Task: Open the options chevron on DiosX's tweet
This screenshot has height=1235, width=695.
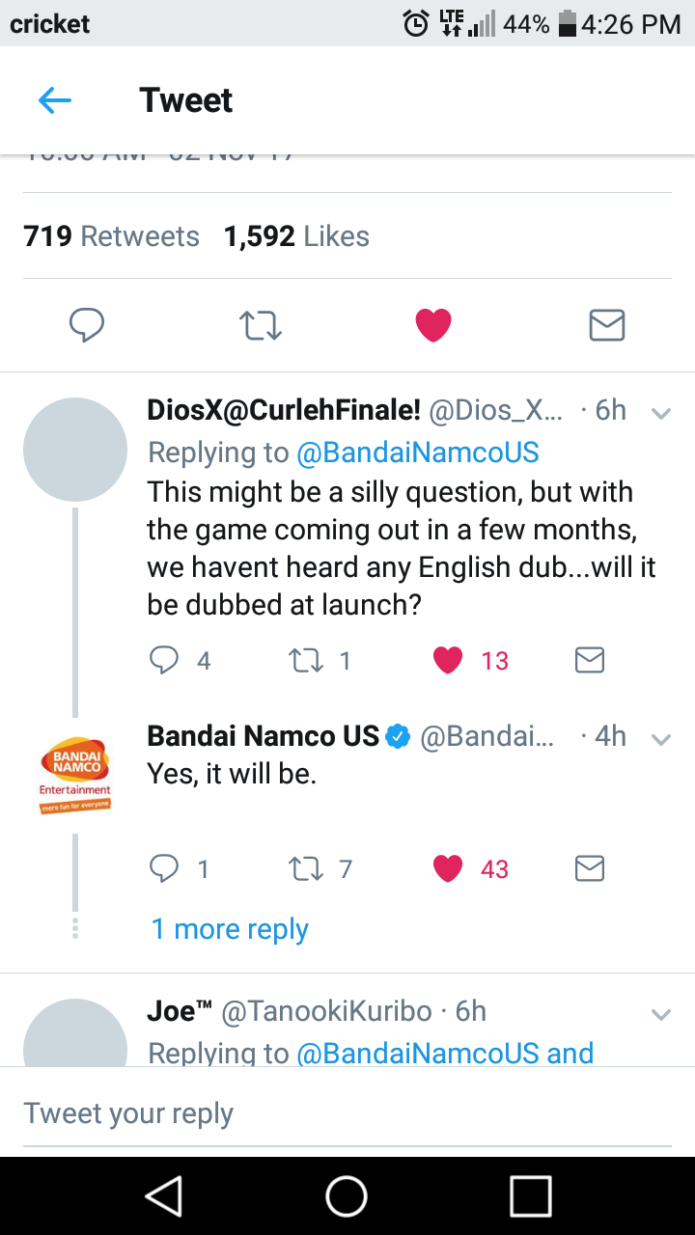Action: pos(661,413)
